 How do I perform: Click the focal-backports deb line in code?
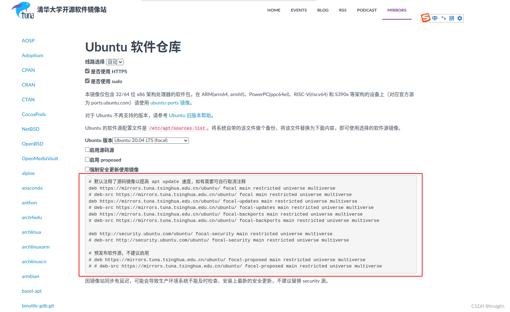(x=225, y=214)
